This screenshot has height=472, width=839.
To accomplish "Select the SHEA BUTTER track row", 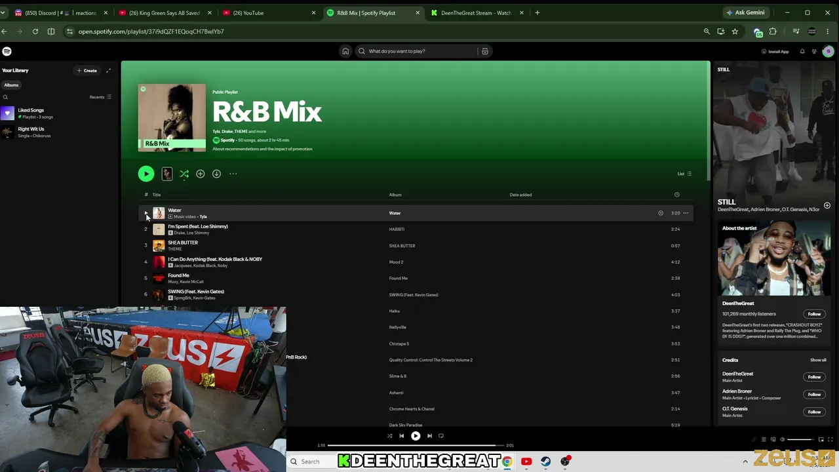I will click(417, 246).
